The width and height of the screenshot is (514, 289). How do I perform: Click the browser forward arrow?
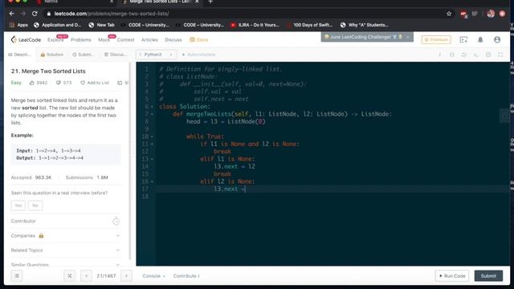[x=23, y=14]
